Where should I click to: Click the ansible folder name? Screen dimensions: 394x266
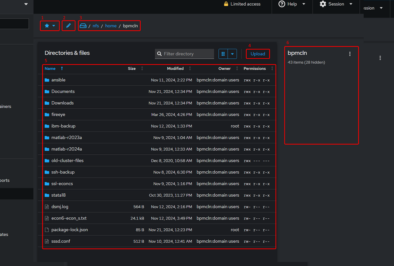click(58, 80)
